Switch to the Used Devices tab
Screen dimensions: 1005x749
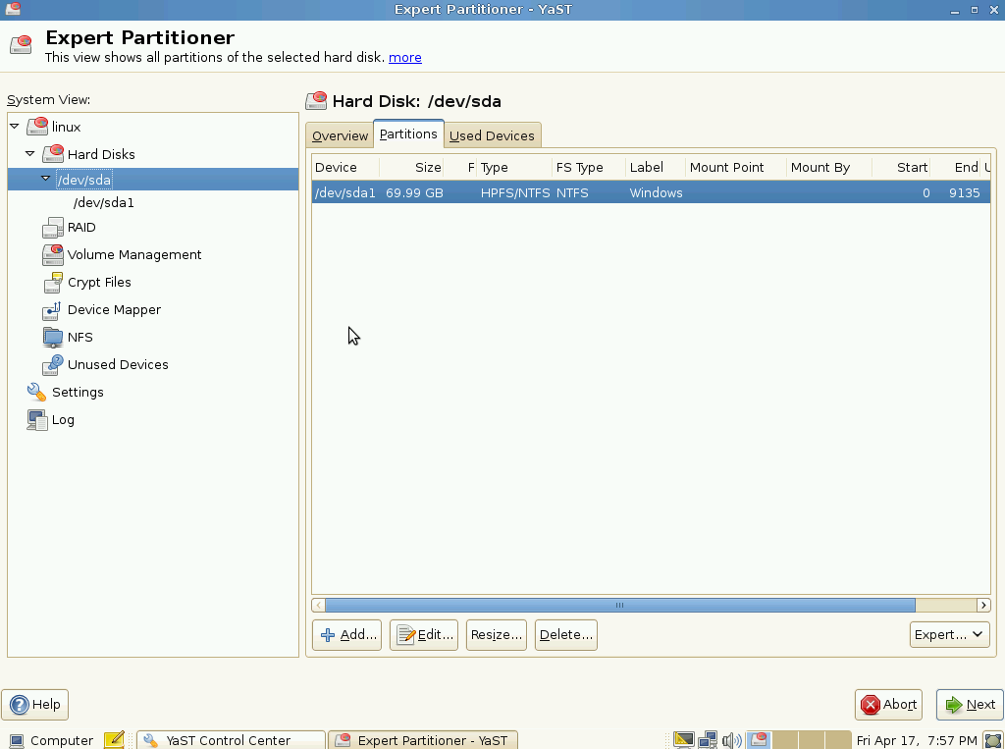(x=493, y=135)
